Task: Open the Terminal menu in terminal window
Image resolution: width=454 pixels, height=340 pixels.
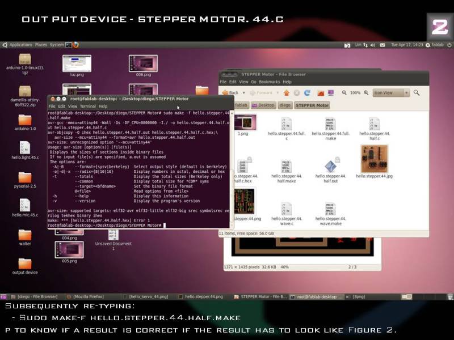Action: [88, 107]
